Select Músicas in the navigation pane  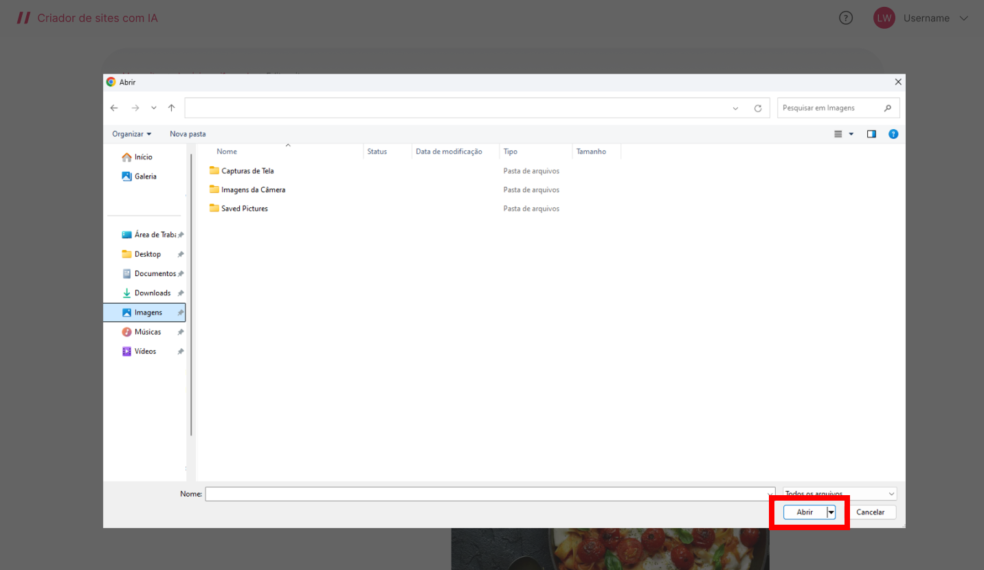tap(147, 332)
